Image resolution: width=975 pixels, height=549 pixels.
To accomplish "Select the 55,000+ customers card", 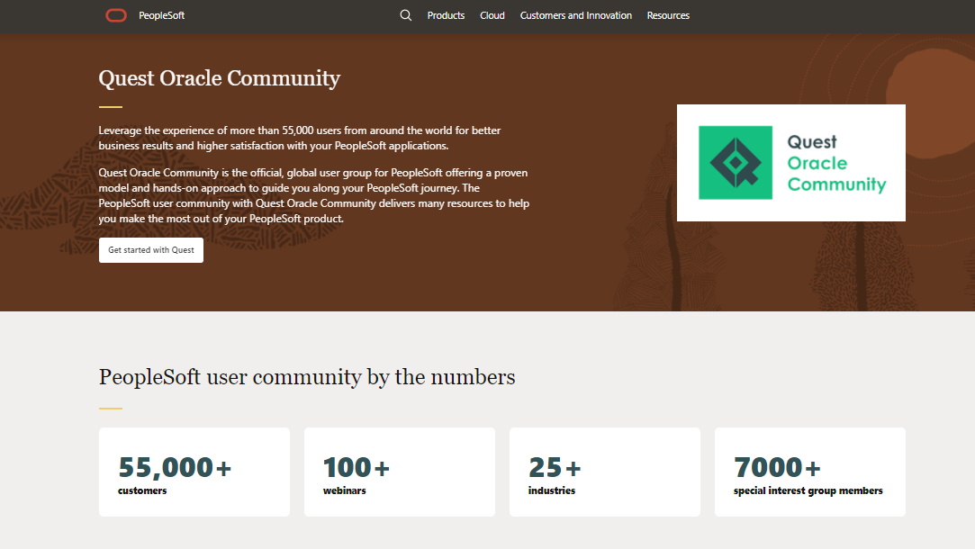I will pyautogui.click(x=194, y=472).
